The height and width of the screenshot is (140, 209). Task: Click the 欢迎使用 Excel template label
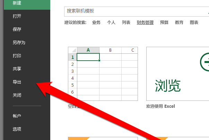coord(160,106)
